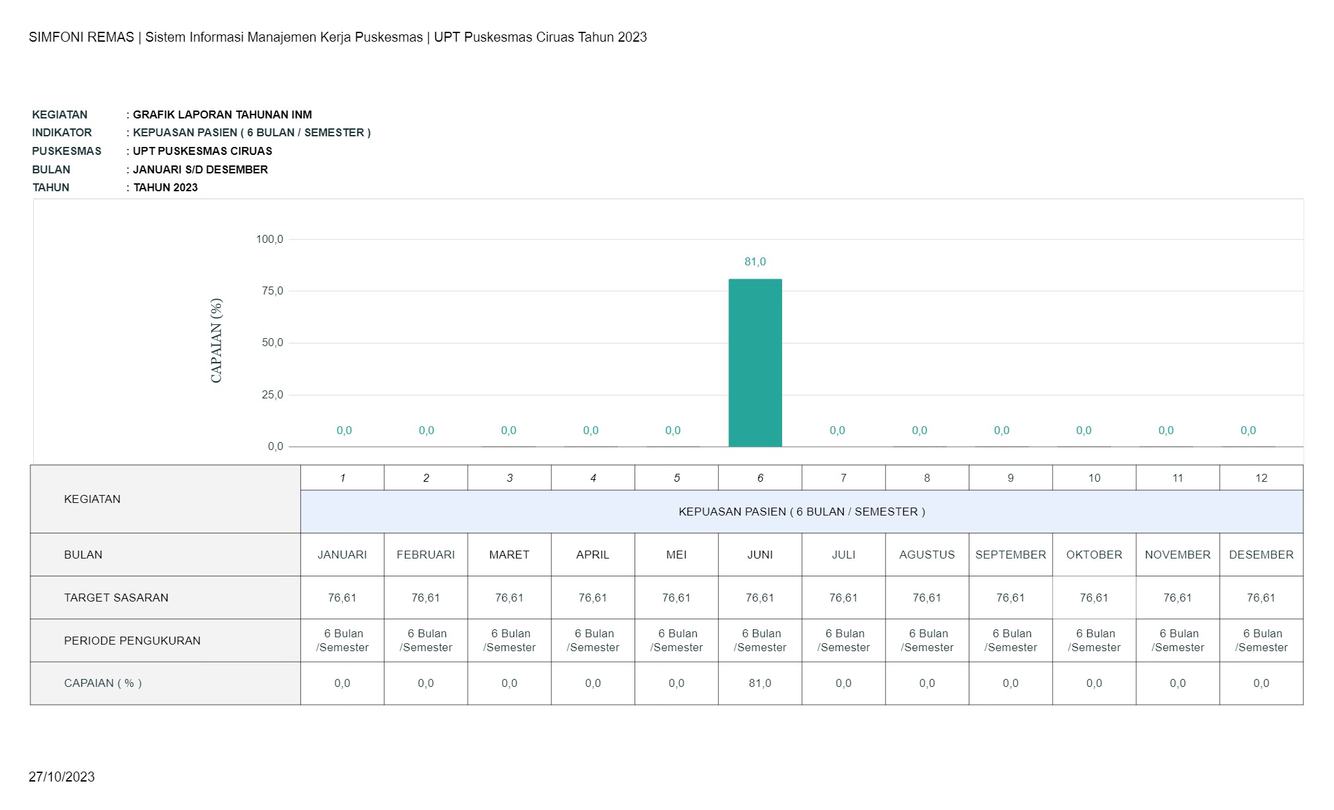Click the green June bar in chart

(x=755, y=363)
